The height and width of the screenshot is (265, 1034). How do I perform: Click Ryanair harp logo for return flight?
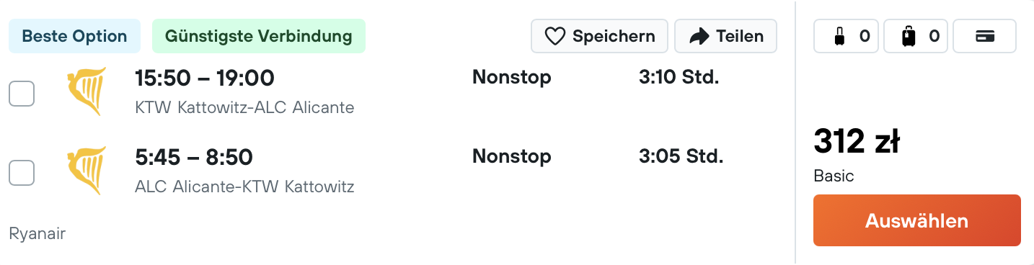86,171
